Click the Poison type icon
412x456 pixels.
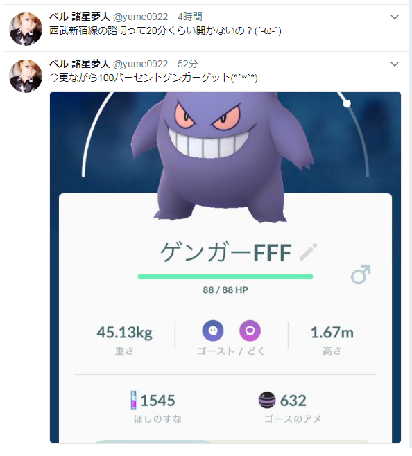click(x=250, y=331)
